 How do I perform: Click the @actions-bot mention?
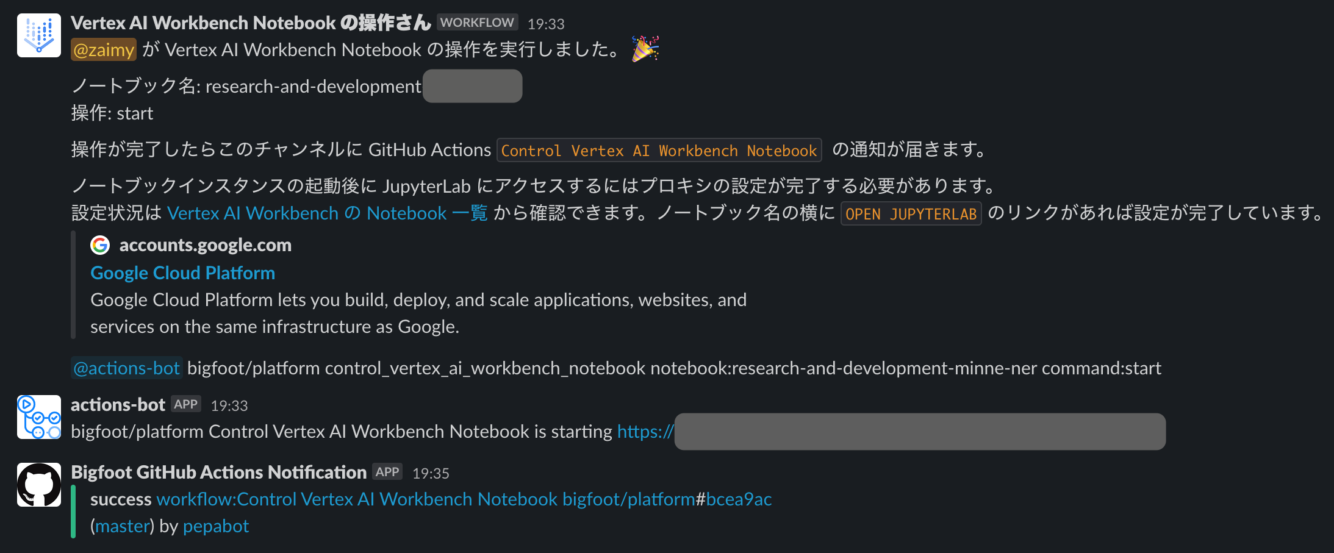point(126,368)
